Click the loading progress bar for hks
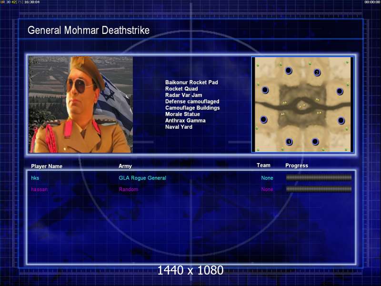Viewport: 381px width, 286px height. pos(319,178)
